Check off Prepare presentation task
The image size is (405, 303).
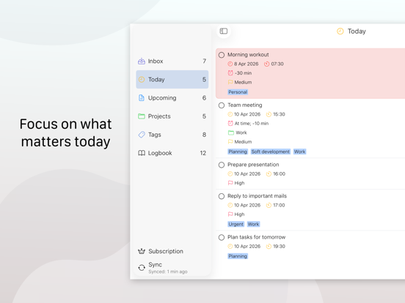(222, 165)
